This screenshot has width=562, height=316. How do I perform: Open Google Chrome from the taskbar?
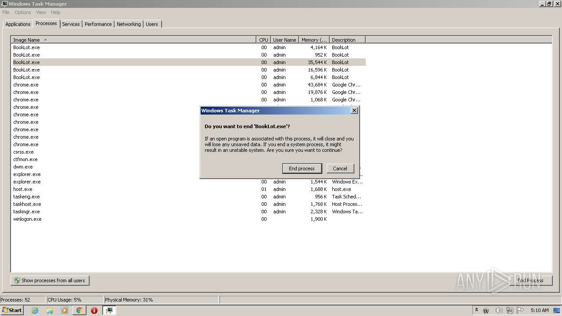(x=79, y=310)
